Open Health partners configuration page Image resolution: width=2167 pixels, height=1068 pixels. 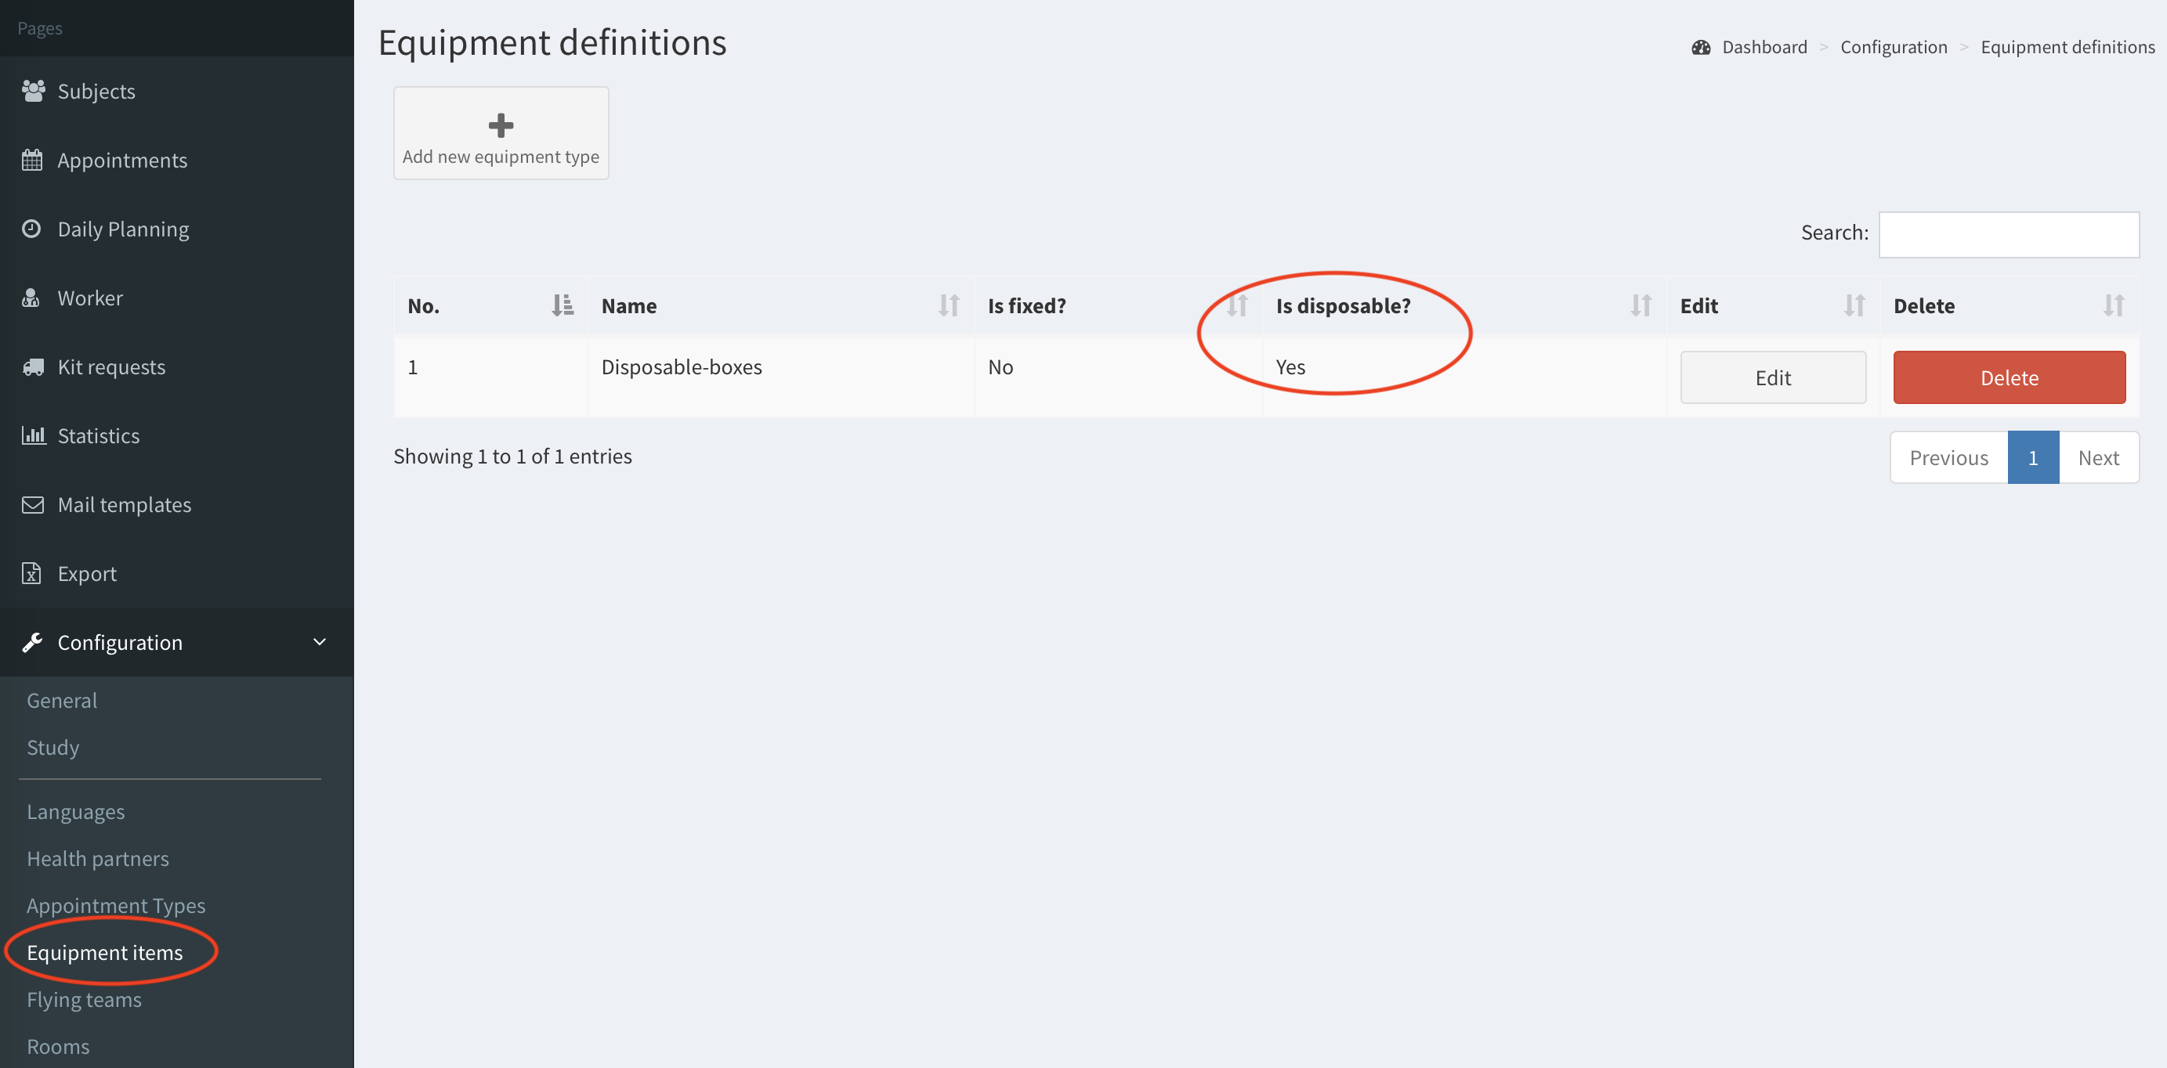pyautogui.click(x=98, y=859)
